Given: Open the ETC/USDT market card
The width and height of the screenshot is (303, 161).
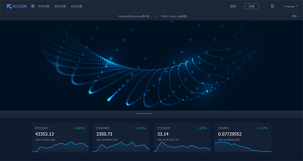Looking at the screenshot, I should click(x=182, y=138).
